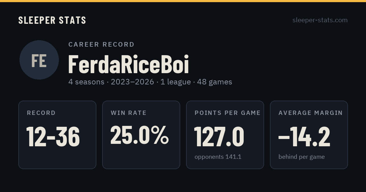Click the 25.0% win rate value
366x192 pixels.
click(139, 135)
